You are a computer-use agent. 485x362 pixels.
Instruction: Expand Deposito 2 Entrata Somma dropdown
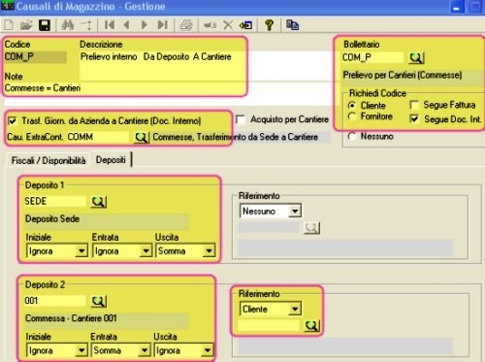coord(145,350)
